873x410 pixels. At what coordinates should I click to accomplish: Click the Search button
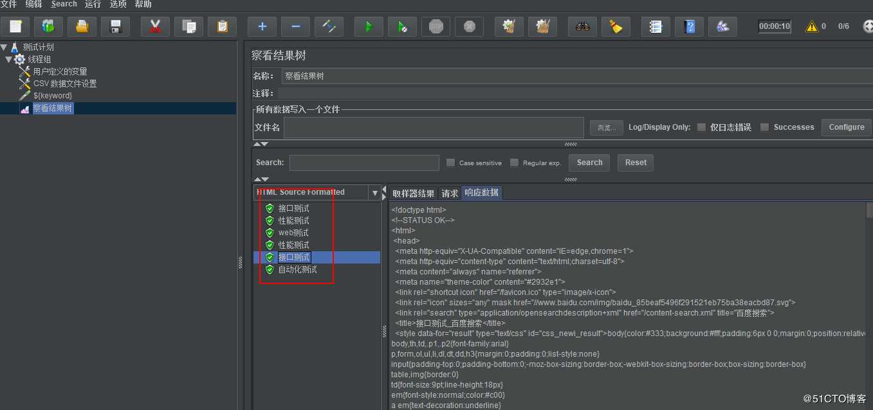(589, 163)
